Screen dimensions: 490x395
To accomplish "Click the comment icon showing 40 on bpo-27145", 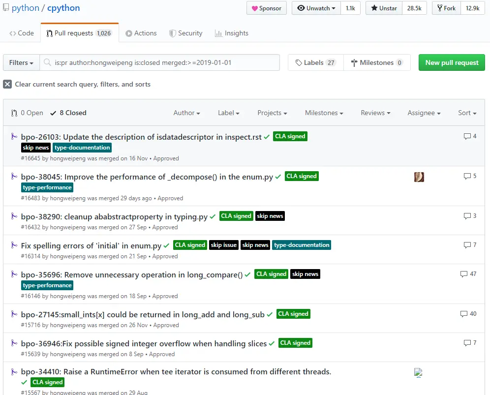I will (x=464, y=314).
